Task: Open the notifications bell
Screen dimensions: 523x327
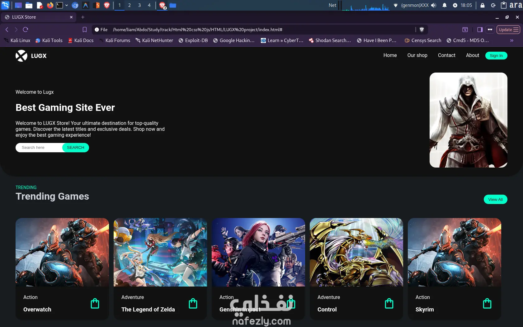Action: point(445,5)
